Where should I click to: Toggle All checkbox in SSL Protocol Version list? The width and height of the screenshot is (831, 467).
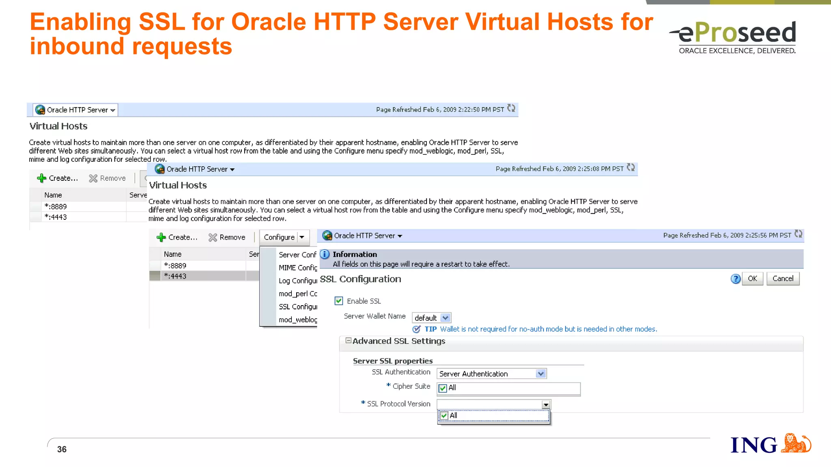(444, 416)
